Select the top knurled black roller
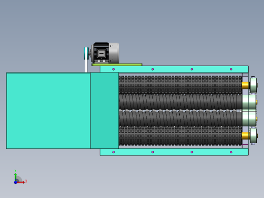264x198 pixels. coord(180,85)
